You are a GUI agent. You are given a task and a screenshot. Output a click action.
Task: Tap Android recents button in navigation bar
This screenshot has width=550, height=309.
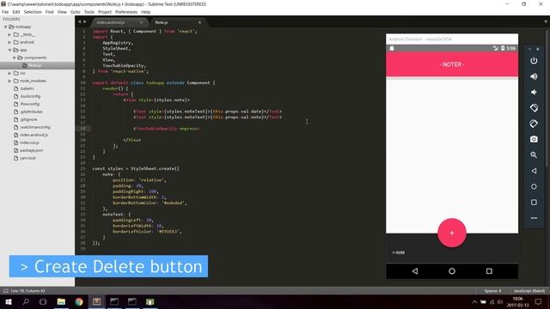click(x=489, y=271)
